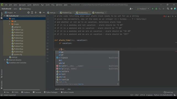This screenshot has height=99, width=177.
Task: Run the current configuration with the green play icon
Action: click(153, 9)
